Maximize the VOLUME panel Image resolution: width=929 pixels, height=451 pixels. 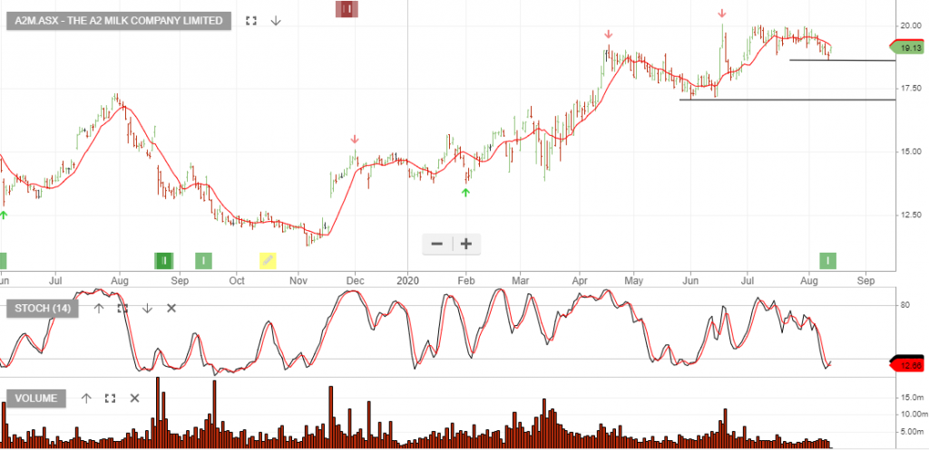[110, 398]
